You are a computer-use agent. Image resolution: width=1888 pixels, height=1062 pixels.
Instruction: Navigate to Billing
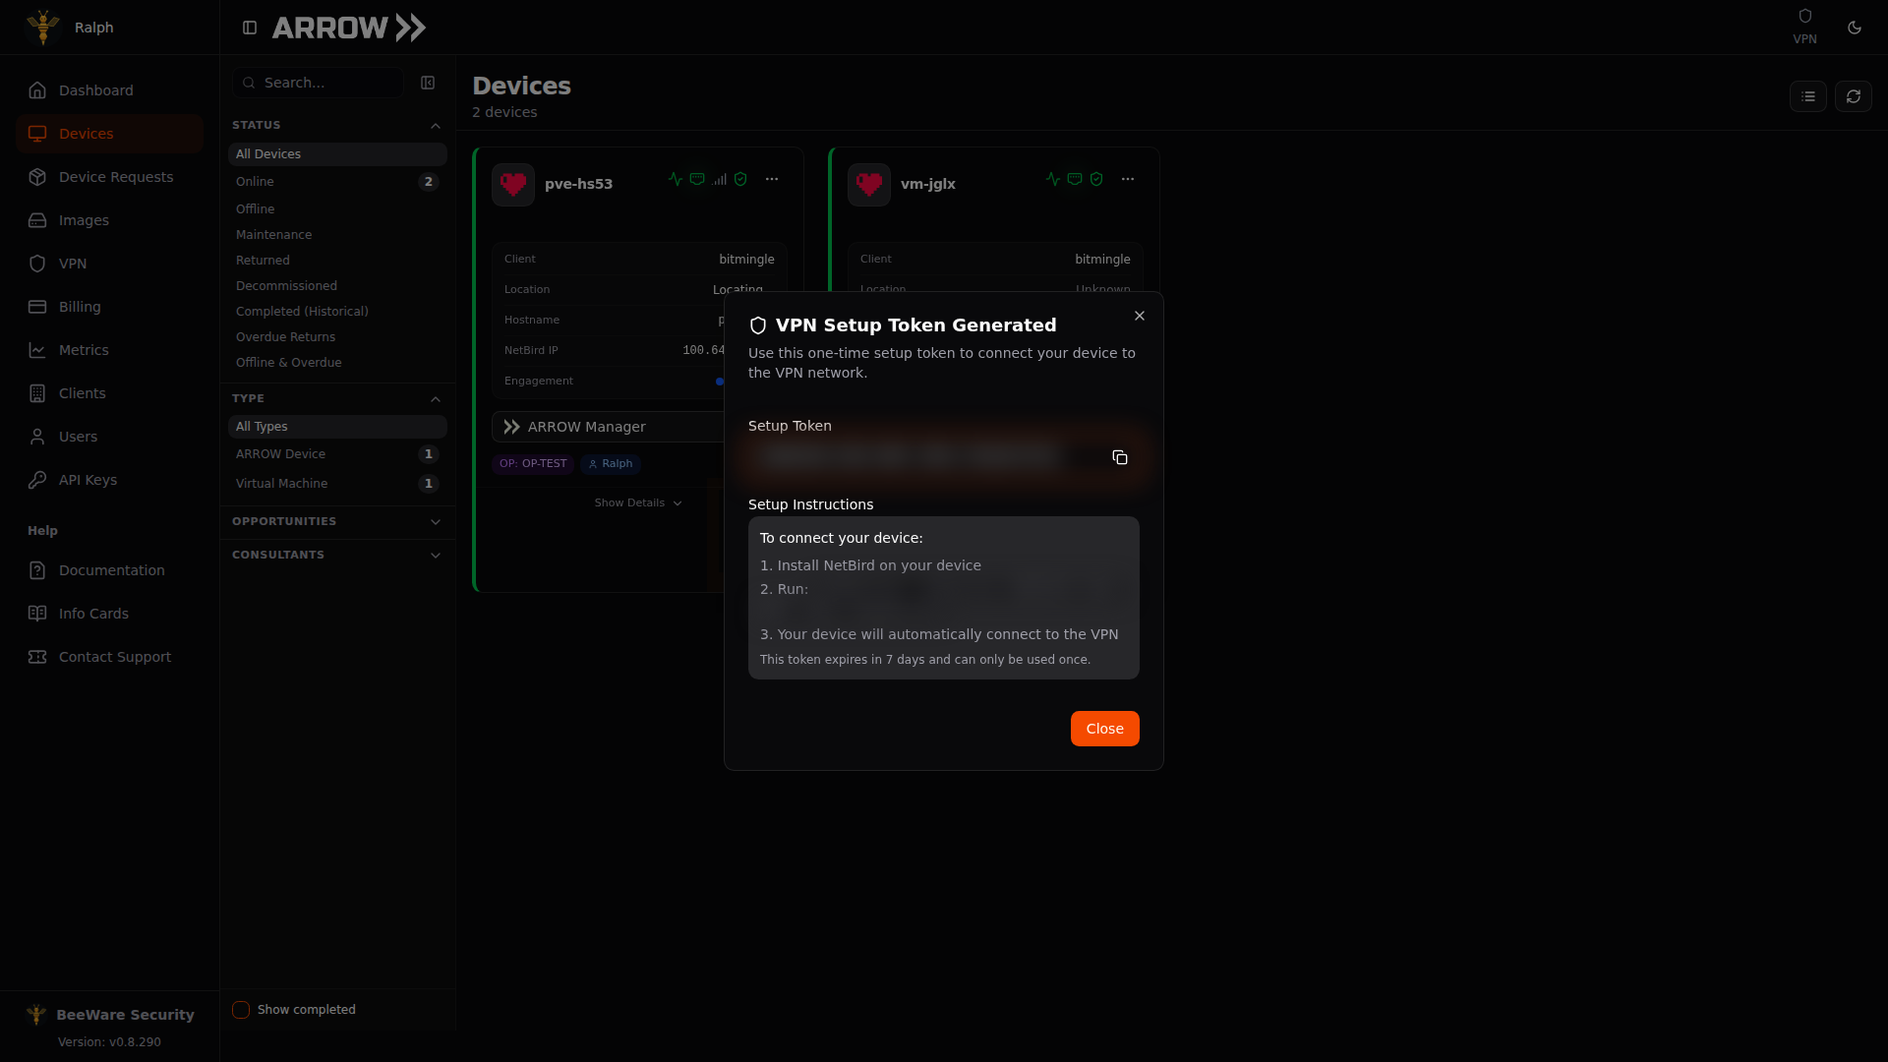pyautogui.click(x=109, y=307)
